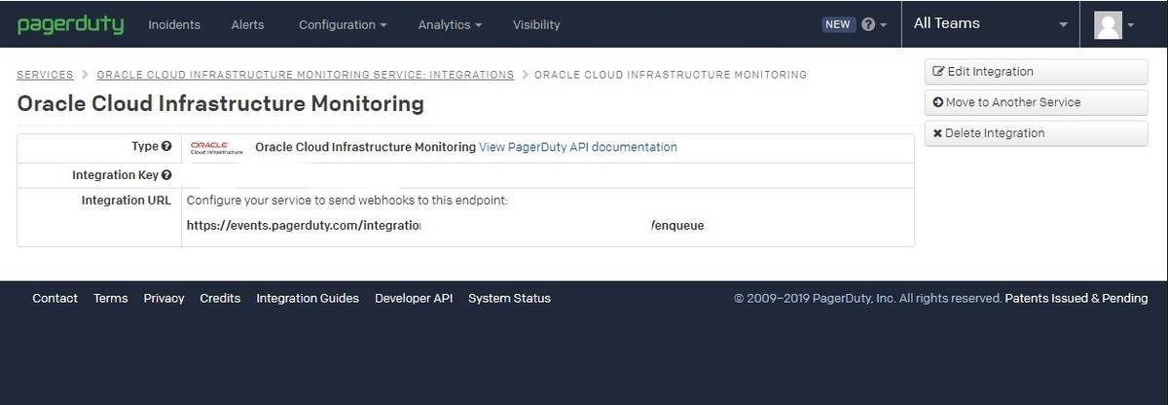
Task: Expand the Analytics dropdown menu
Action: [x=450, y=24]
